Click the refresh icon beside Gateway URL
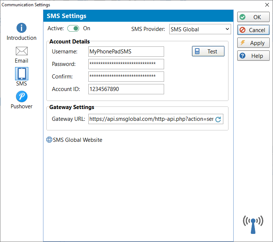 point(218,119)
